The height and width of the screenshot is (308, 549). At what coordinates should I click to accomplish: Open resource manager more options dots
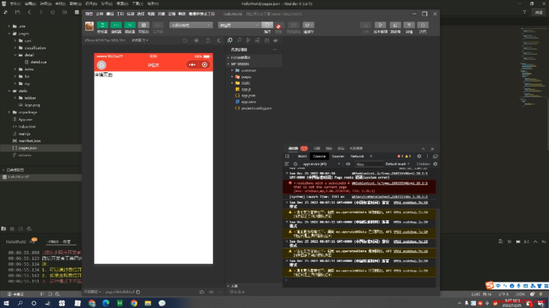point(275,50)
